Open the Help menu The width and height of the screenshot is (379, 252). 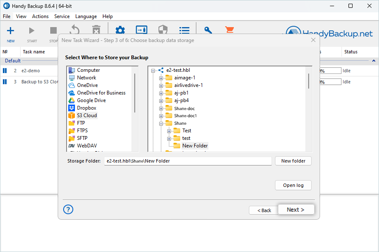point(107,16)
